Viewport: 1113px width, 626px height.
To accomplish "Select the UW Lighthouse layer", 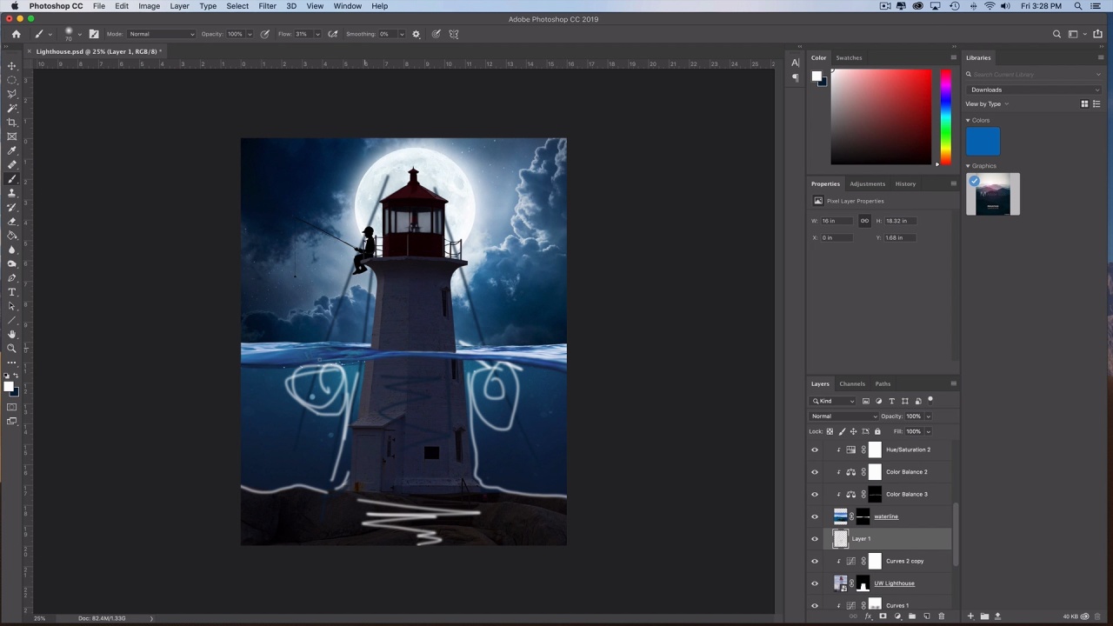I will point(894,583).
